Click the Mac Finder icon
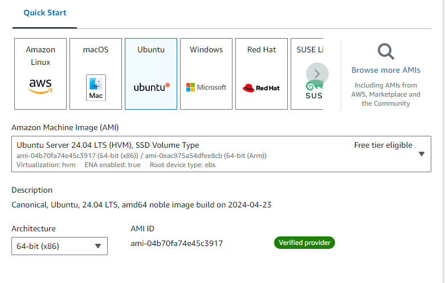Image resolution: width=445 pixels, height=283 pixels. [96, 88]
